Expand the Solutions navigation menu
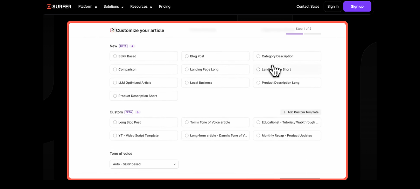The image size is (420, 189). pos(113,6)
